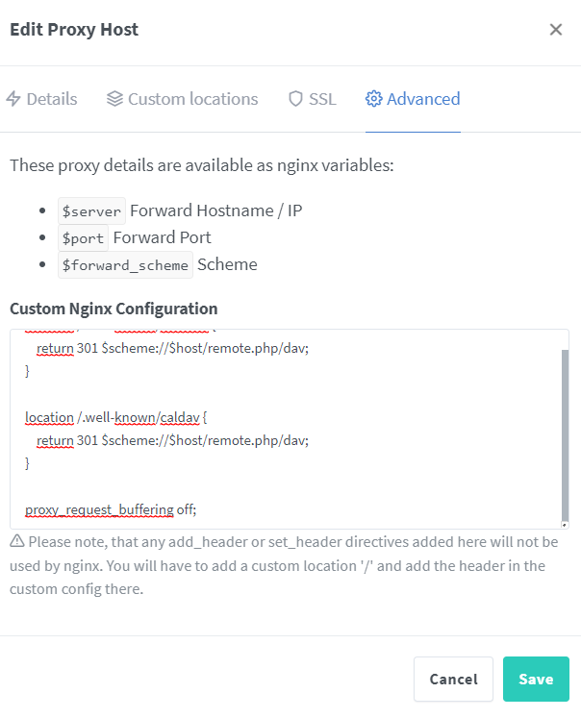
Task: Open the Custom locations tab
Action: (183, 99)
